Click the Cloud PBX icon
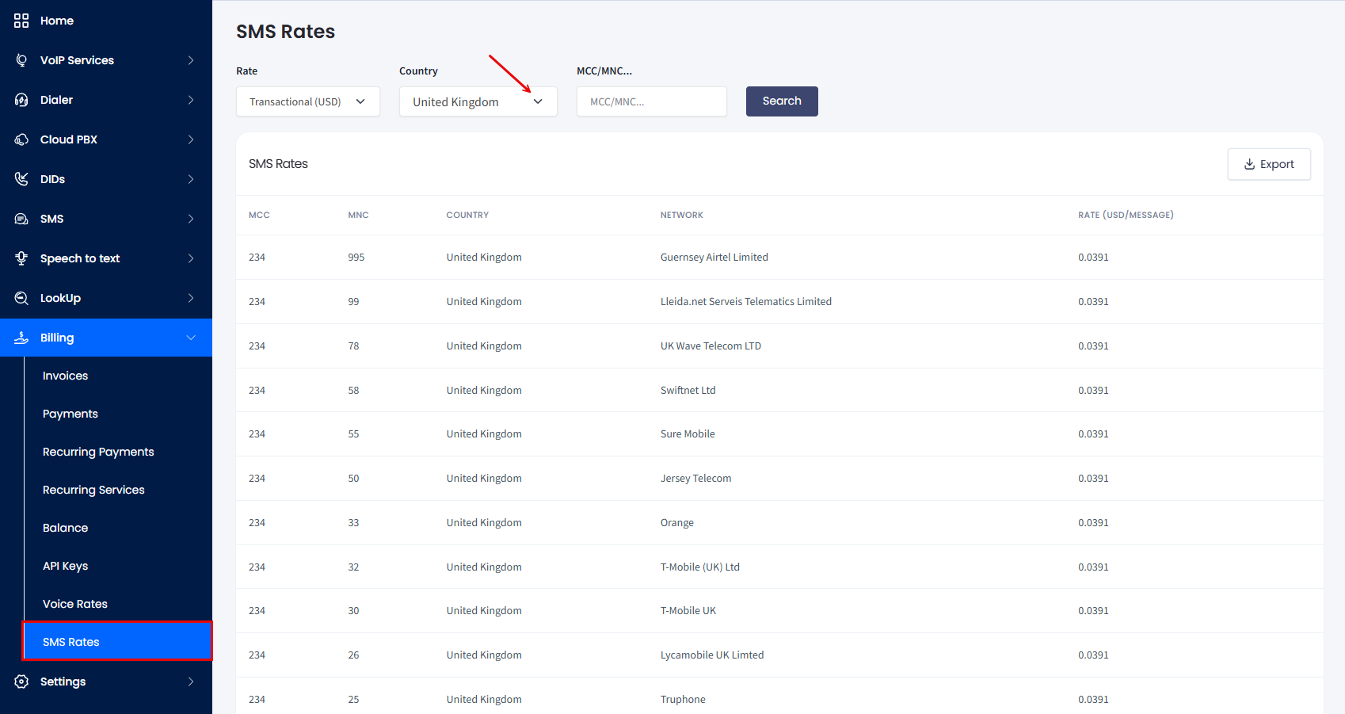Screen dimensions: 1345x714 21,139
